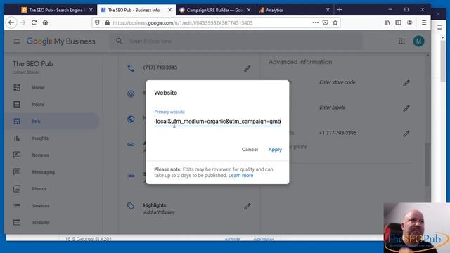Viewport: 450px width, 253px height.
Task: Open the M account avatar
Action: (419, 41)
